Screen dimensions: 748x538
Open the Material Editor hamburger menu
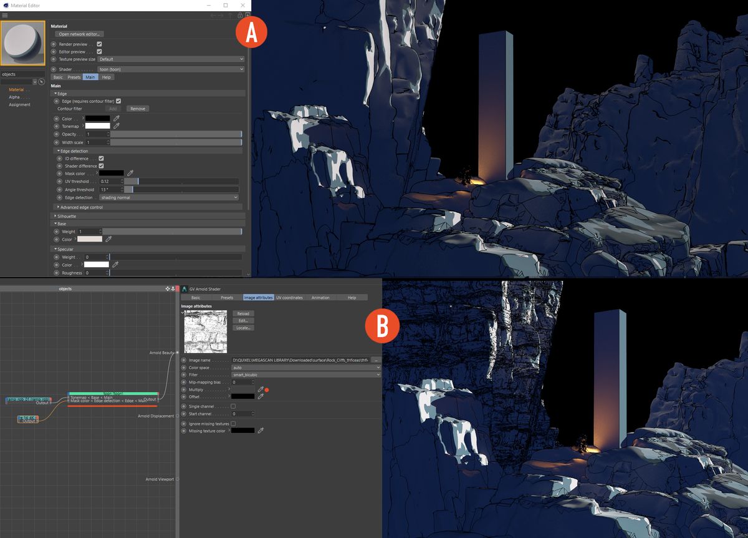click(4, 15)
